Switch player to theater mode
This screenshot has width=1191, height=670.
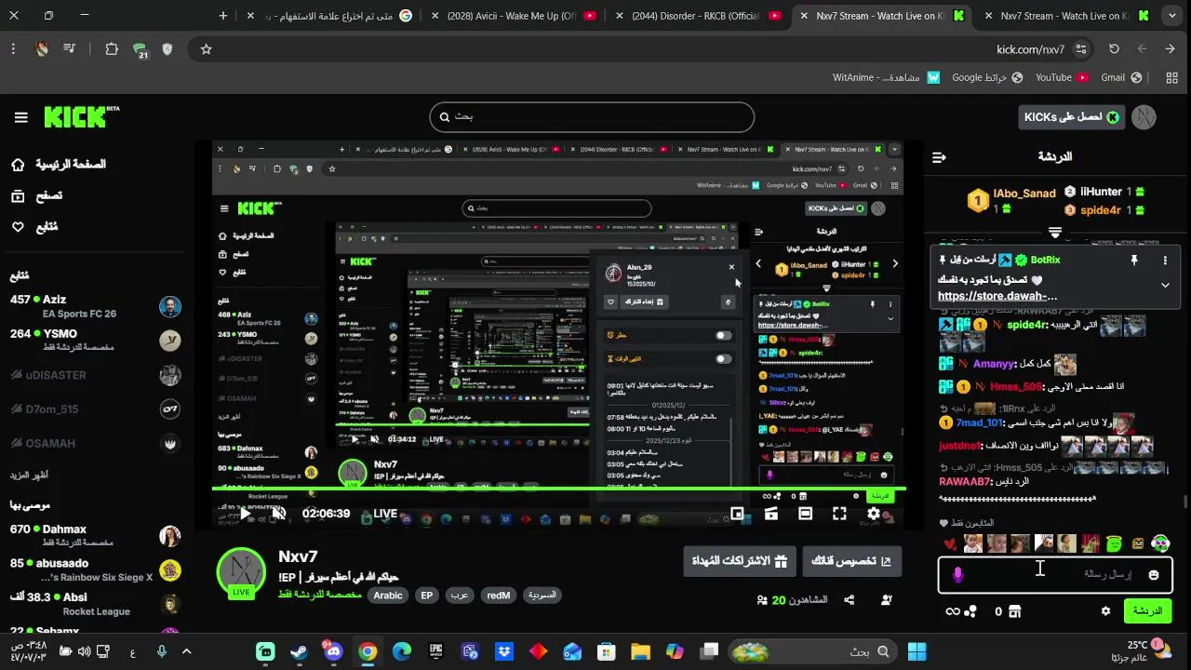[805, 514]
